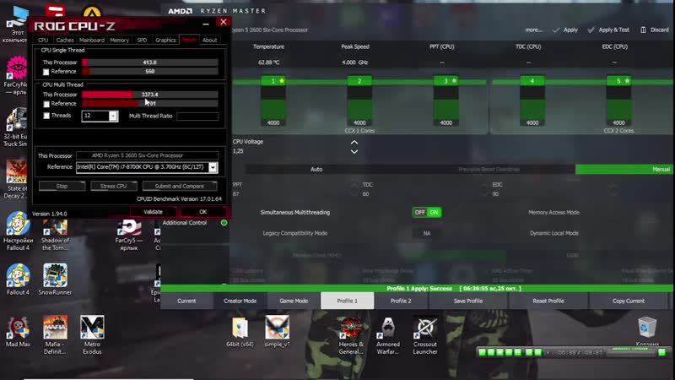Click Save Profile in Ryzen Master
This screenshot has height=380, width=675.
(468, 301)
